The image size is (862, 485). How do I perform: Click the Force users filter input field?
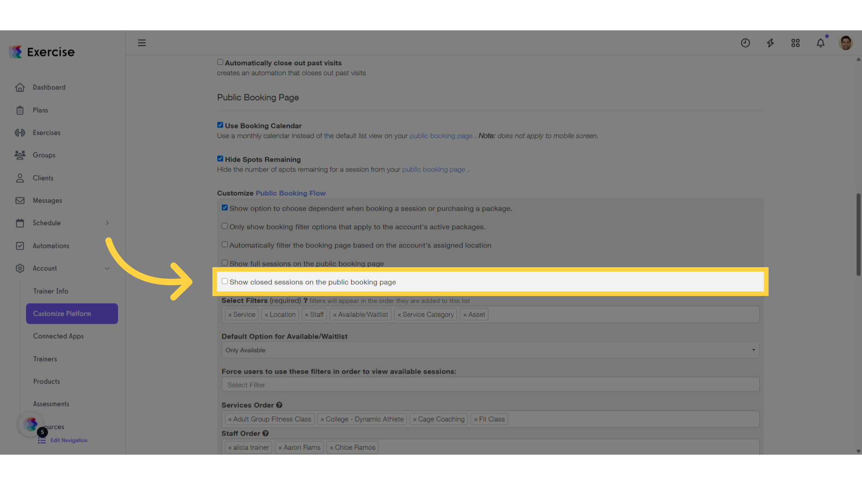(490, 385)
